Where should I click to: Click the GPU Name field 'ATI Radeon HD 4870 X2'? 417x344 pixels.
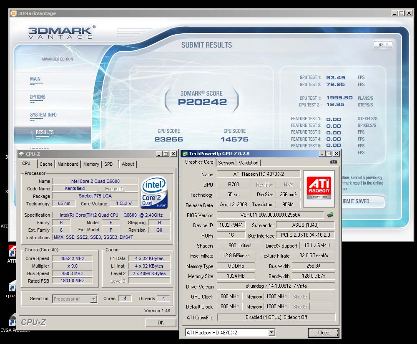click(259, 174)
